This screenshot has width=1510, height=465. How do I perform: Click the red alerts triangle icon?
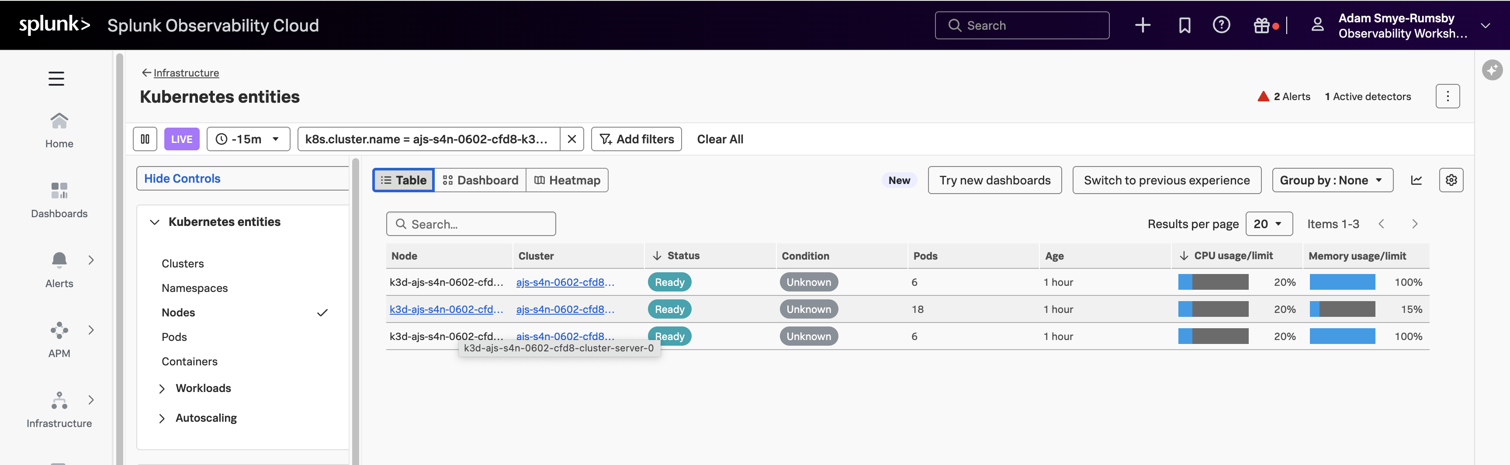coord(1263,96)
